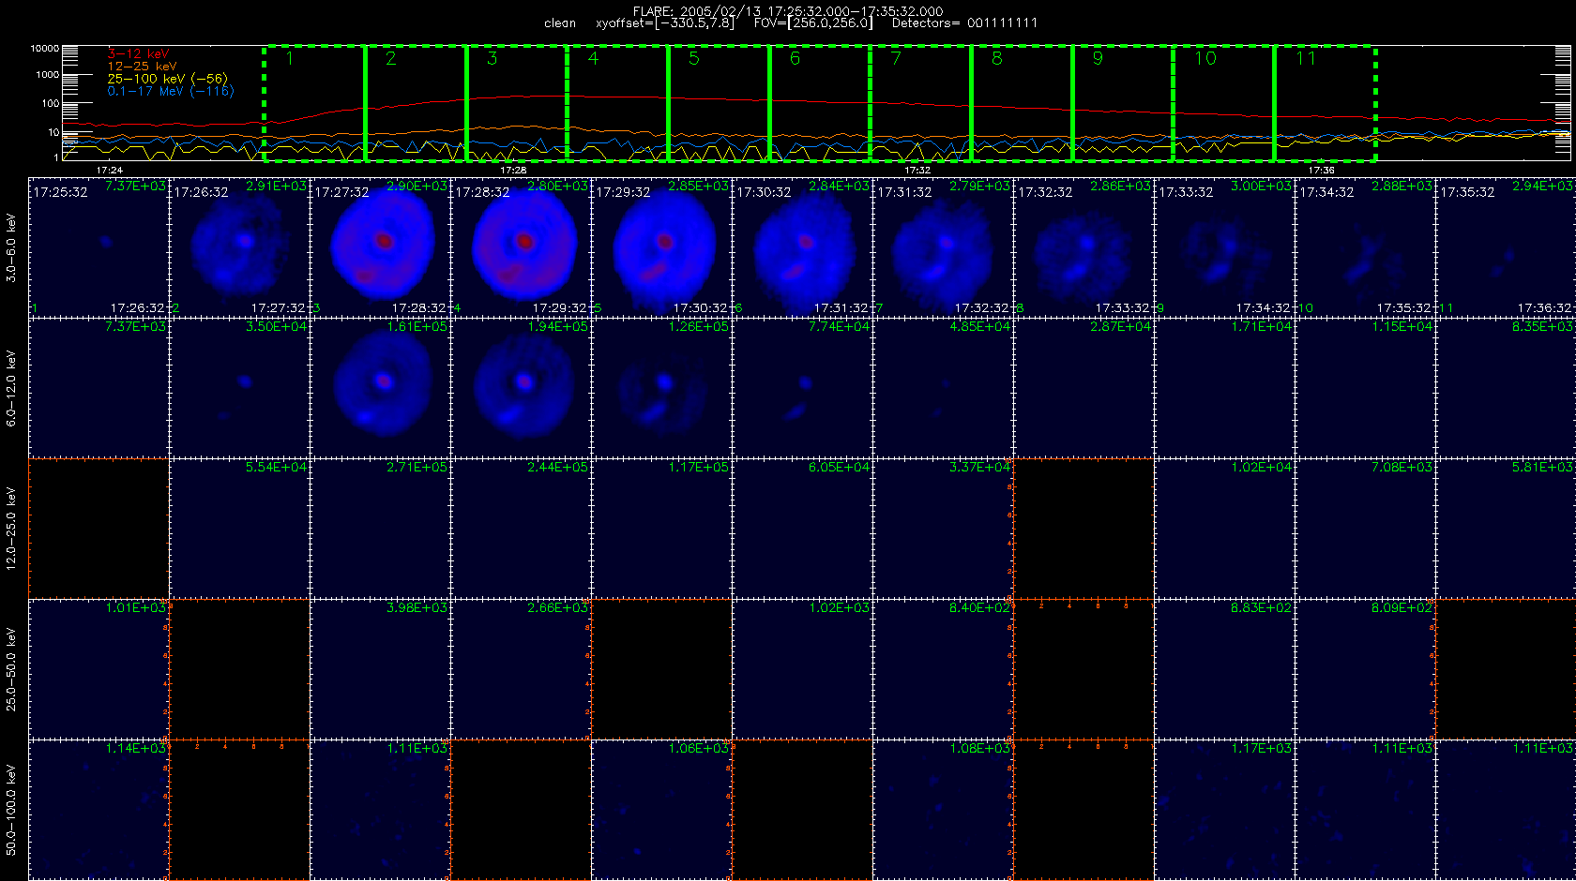This screenshot has height=881, width=1576.
Task: Click the '2.44E+05' peak value
Action: 557,468
